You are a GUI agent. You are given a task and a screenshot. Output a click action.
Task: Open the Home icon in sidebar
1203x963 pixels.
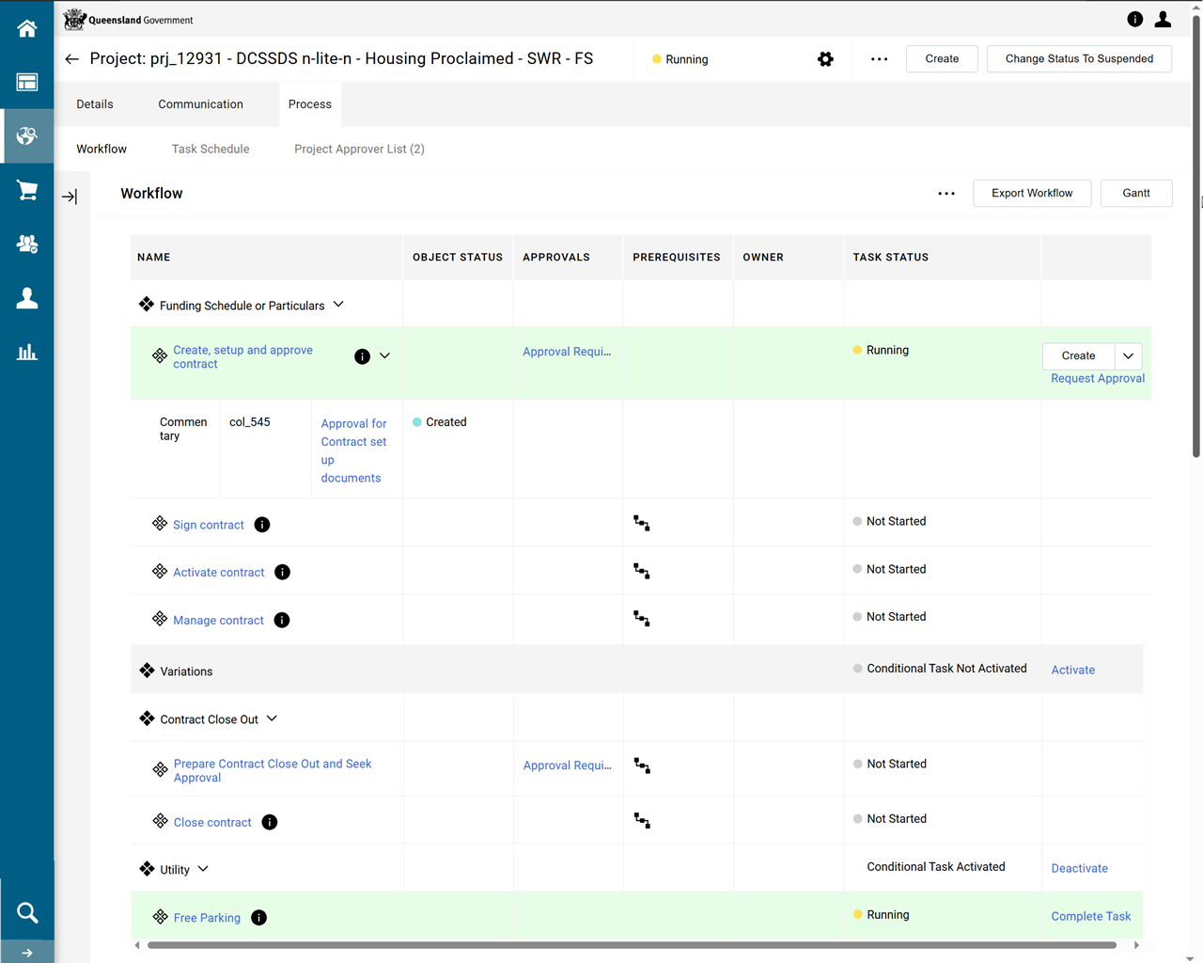point(27,28)
